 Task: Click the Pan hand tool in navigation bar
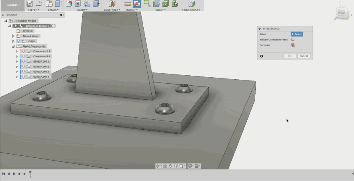[170, 166]
